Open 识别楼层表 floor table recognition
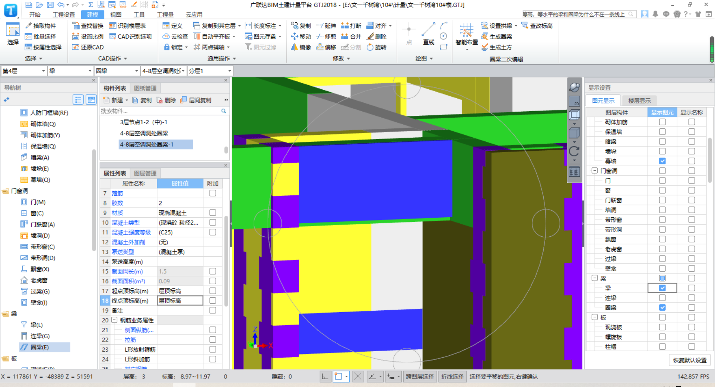Viewport: 715px width, 387px height. pyautogui.click(x=127, y=26)
